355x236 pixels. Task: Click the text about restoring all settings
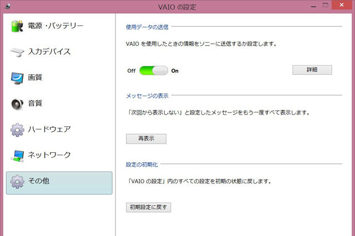[200, 181]
